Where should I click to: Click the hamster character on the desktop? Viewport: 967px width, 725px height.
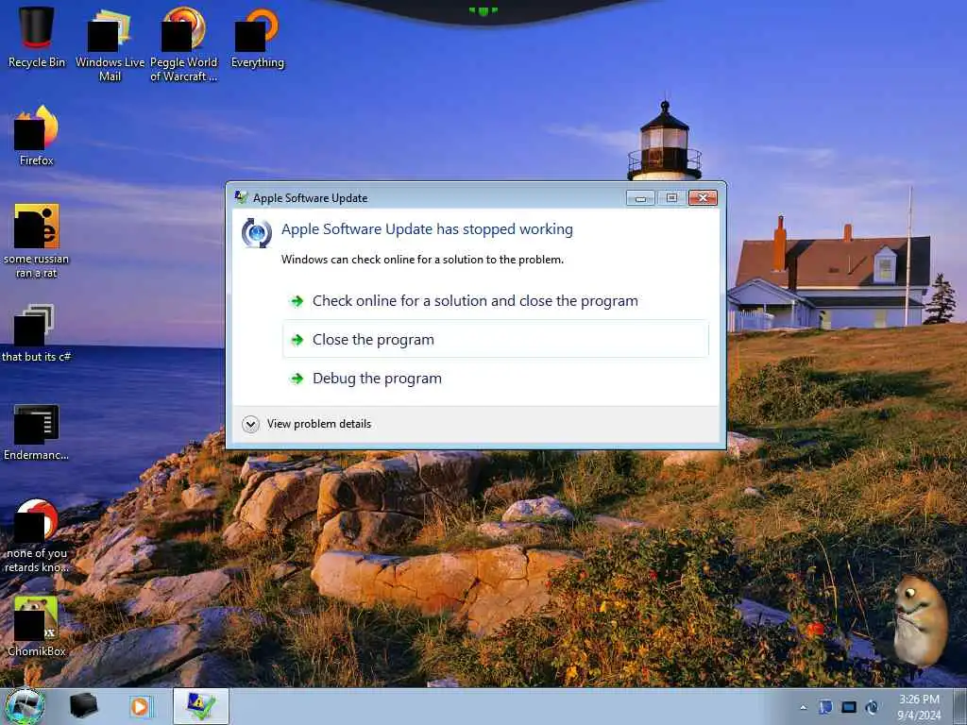[919, 621]
